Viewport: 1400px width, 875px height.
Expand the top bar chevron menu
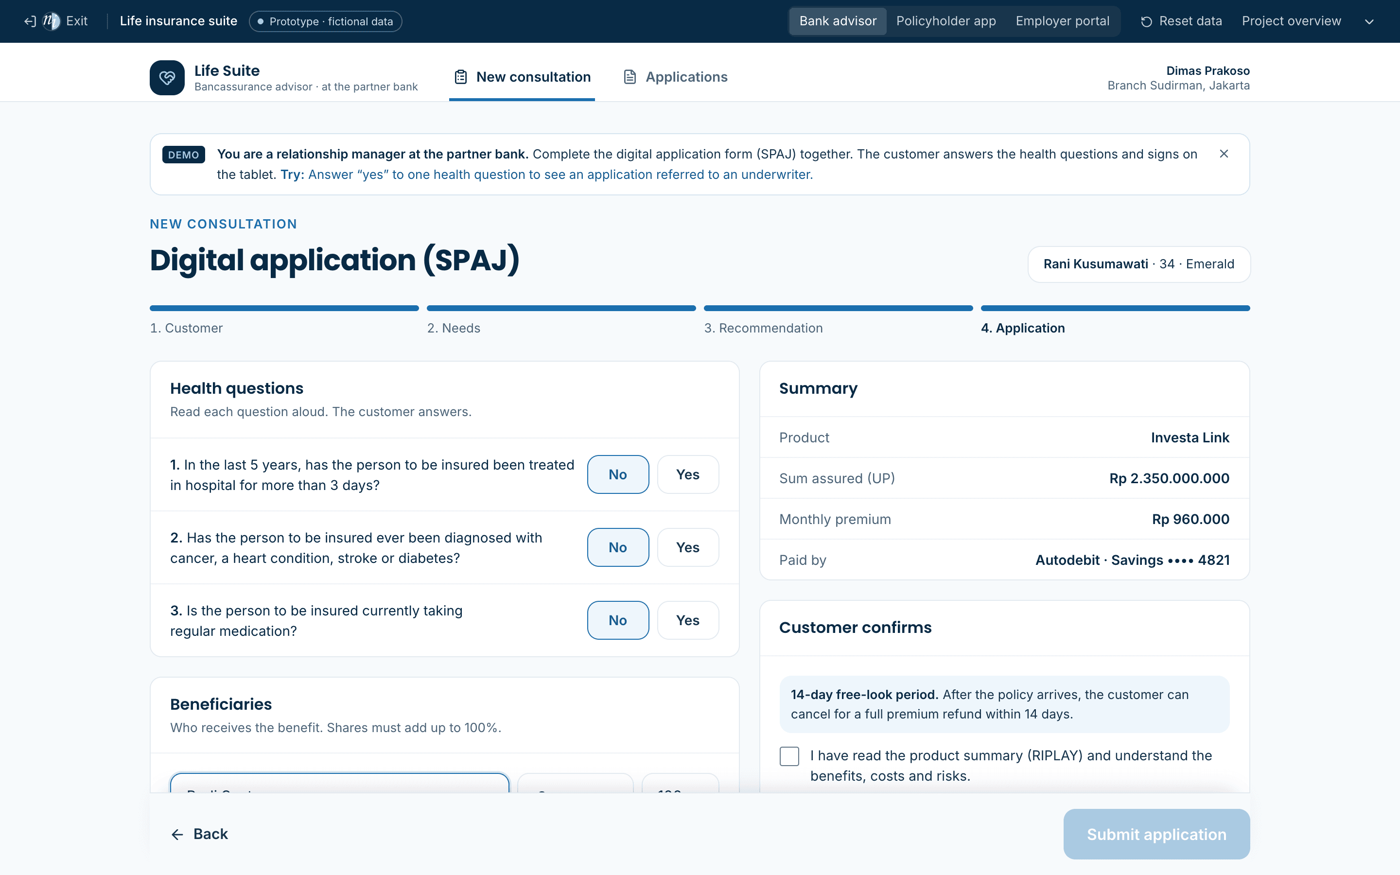(x=1369, y=21)
